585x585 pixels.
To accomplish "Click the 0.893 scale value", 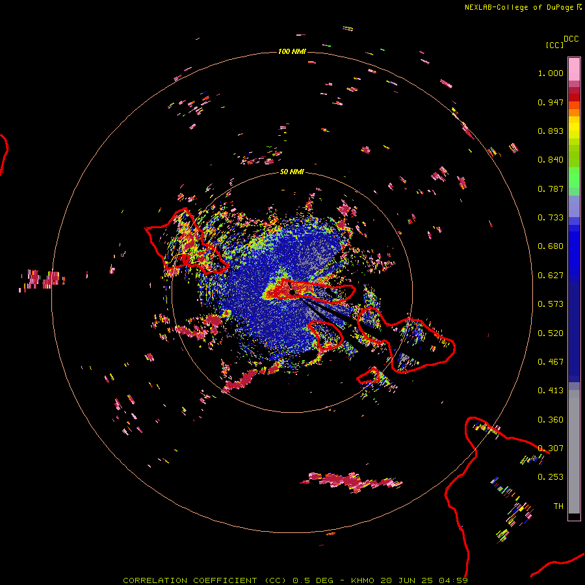I will coord(551,131).
